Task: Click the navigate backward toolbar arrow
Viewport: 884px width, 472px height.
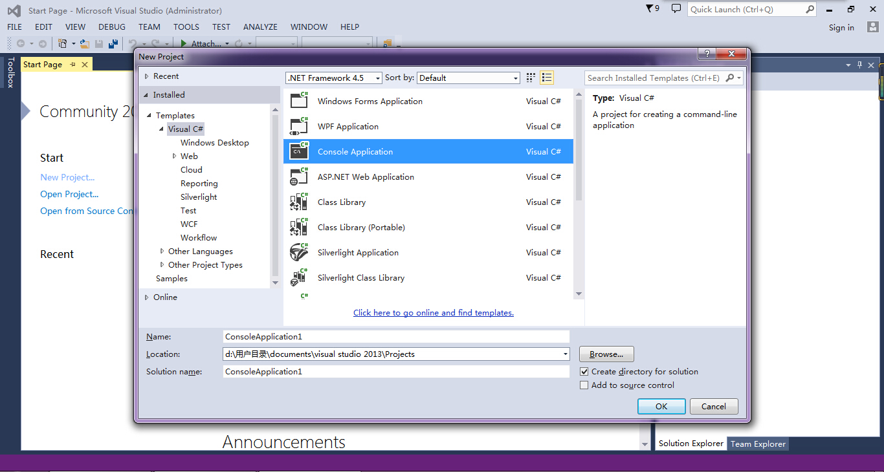Action: pyautogui.click(x=21, y=44)
